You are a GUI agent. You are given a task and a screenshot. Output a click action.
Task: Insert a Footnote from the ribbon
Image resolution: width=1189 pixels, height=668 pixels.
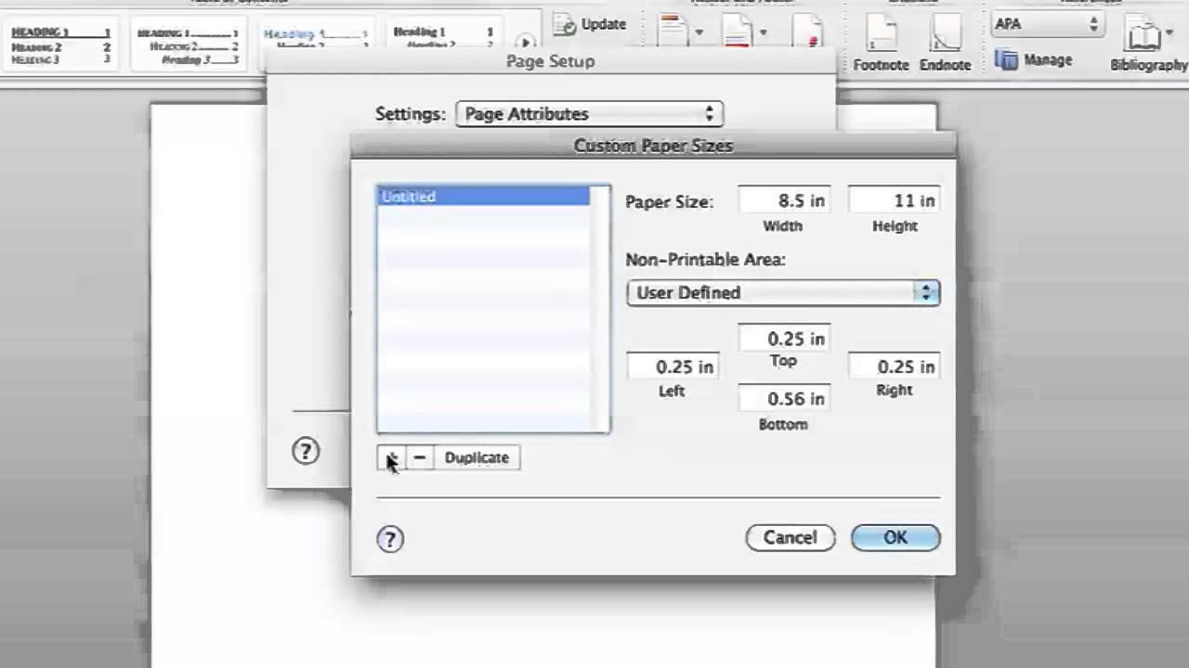[881, 42]
